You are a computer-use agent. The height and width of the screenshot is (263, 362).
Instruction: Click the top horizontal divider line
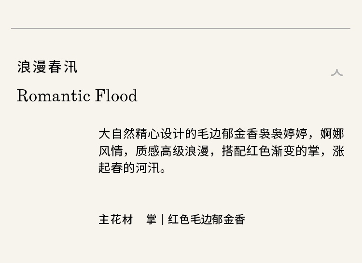181,28
